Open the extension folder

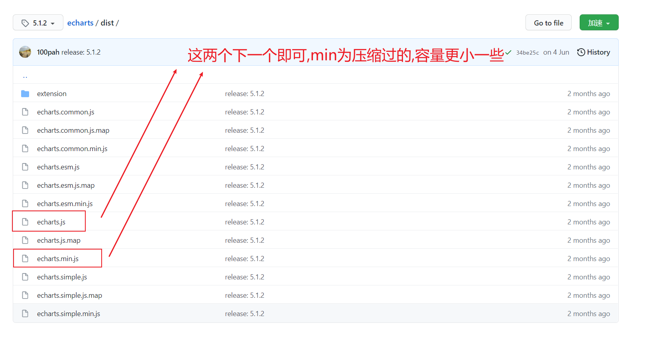[52, 94]
